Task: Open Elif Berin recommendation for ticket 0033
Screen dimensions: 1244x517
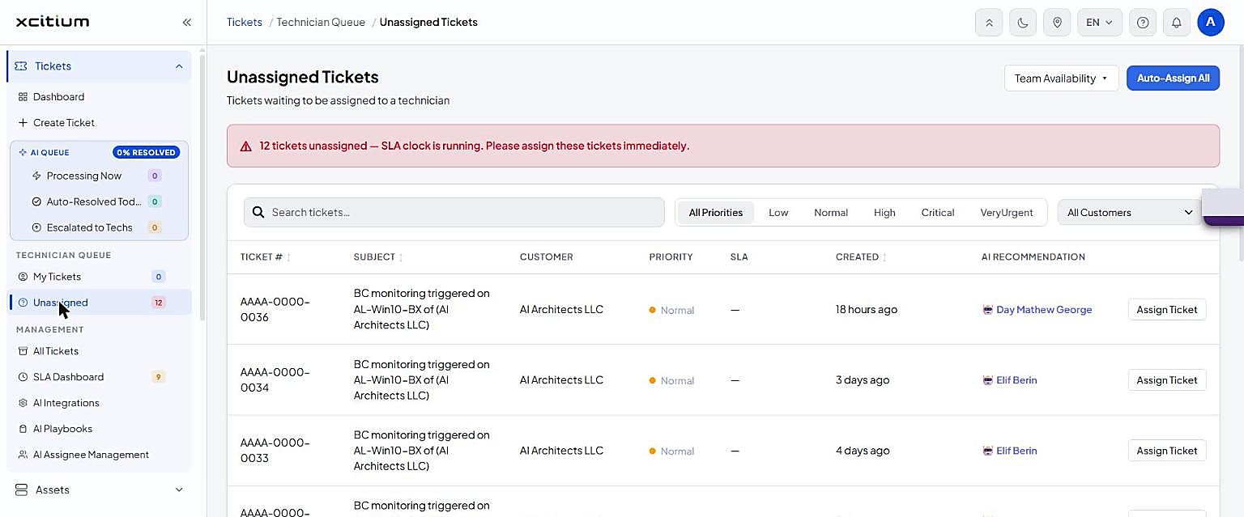Action: [1009, 451]
